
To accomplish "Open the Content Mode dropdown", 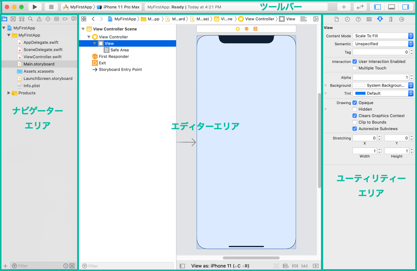I will [x=383, y=36].
